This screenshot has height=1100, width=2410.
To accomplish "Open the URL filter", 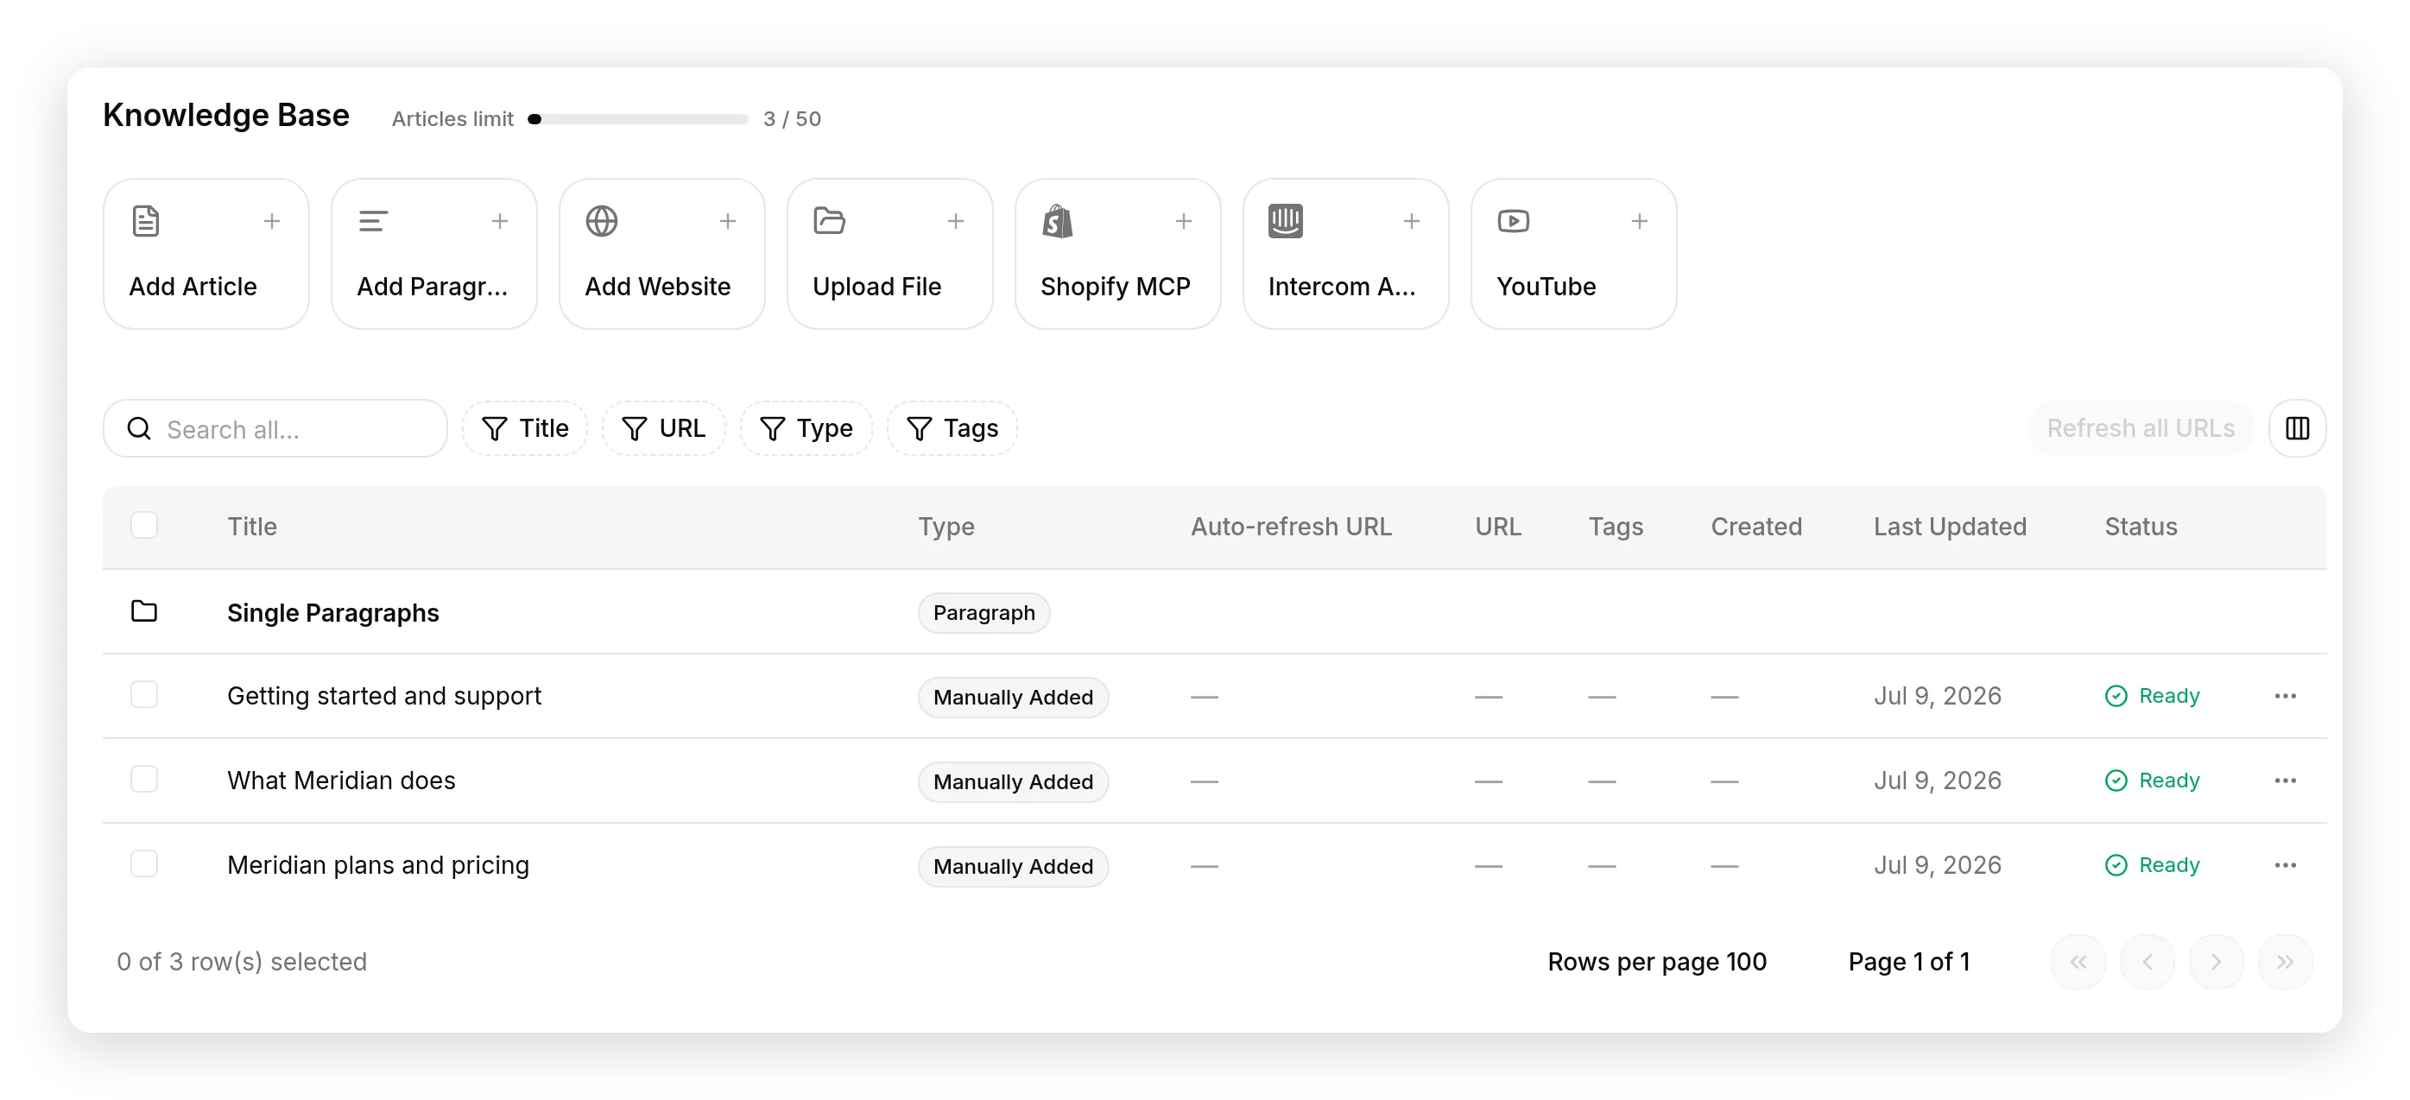I will [663, 428].
